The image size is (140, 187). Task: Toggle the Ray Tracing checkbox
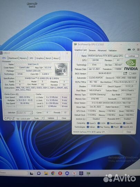tap(98, 127)
